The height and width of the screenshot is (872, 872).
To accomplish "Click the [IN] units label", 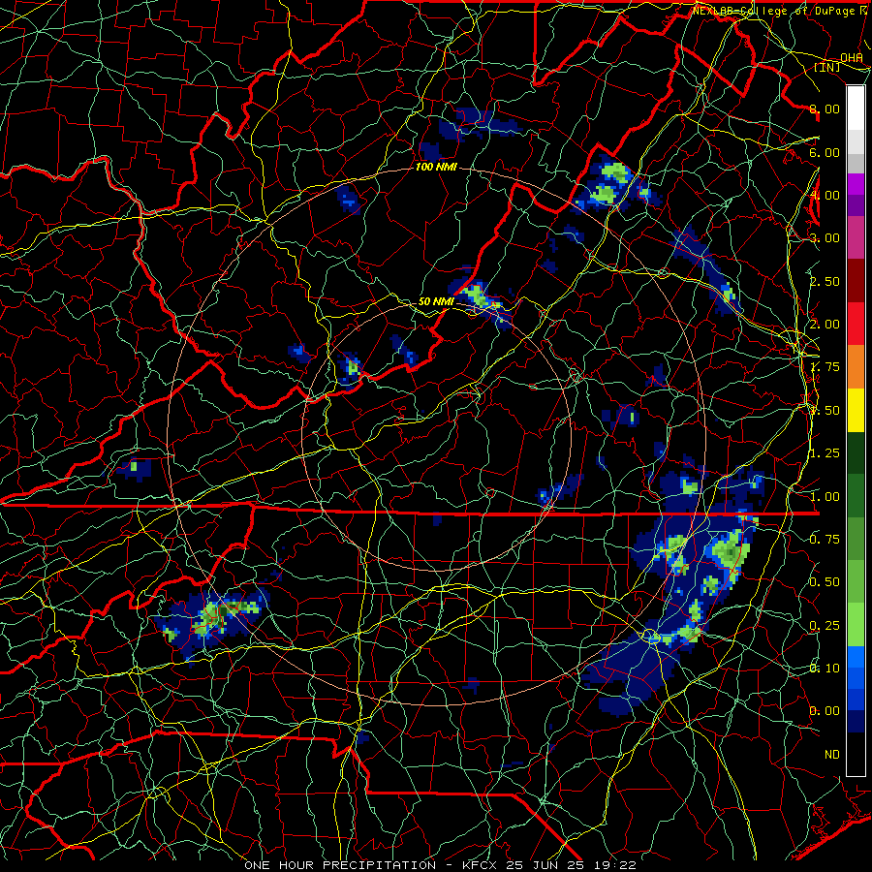I will tap(827, 67).
